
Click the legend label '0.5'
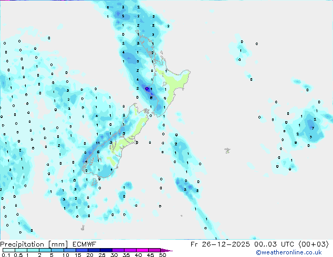18,255
